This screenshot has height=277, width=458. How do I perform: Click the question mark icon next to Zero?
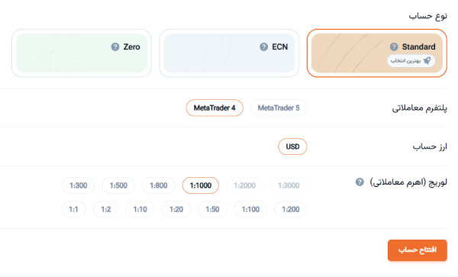(115, 47)
